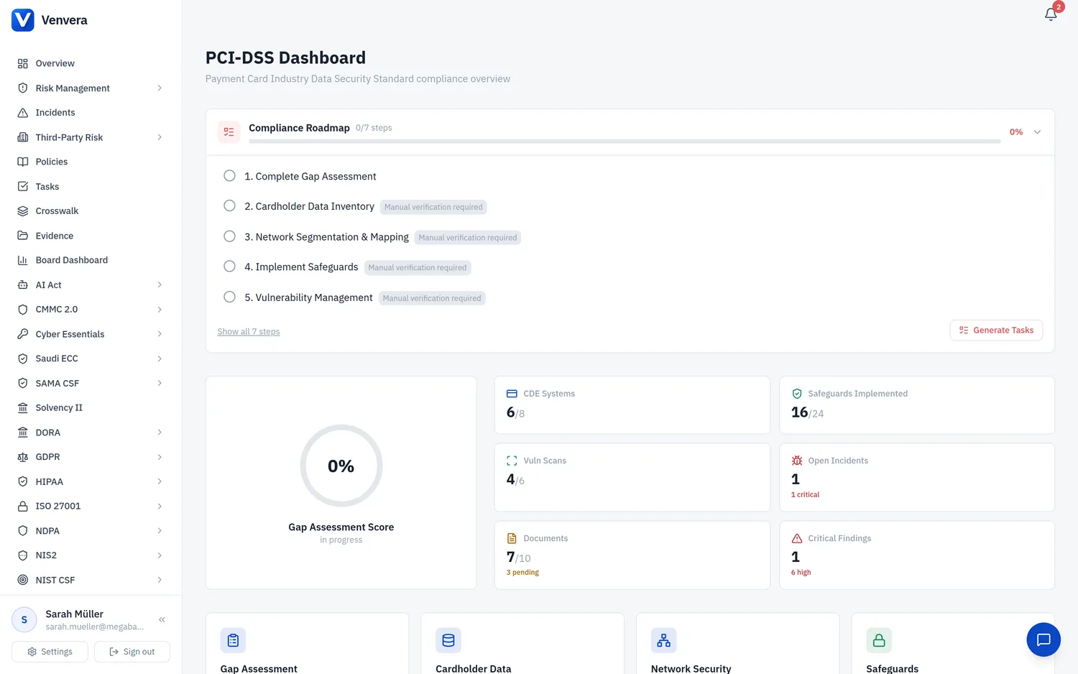Open notifications bell icon
The height and width of the screenshot is (674, 1078).
coord(1051,14)
